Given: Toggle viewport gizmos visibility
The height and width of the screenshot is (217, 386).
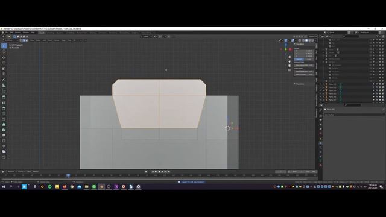Looking at the screenshot, I should point(285,40).
